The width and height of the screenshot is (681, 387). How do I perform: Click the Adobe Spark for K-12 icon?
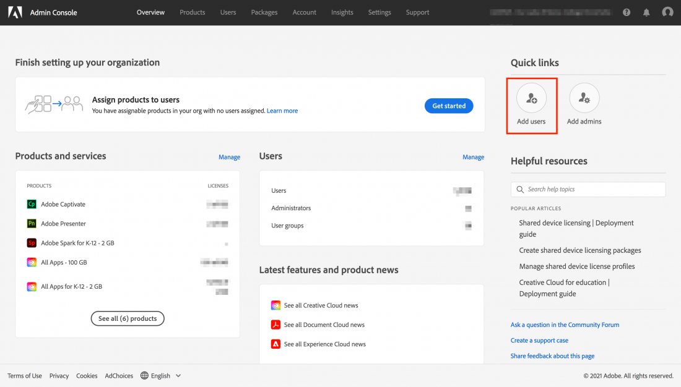[32, 243]
